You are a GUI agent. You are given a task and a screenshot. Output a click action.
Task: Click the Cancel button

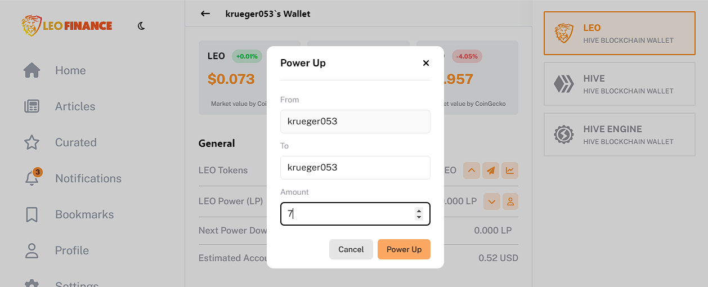[x=351, y=249]
